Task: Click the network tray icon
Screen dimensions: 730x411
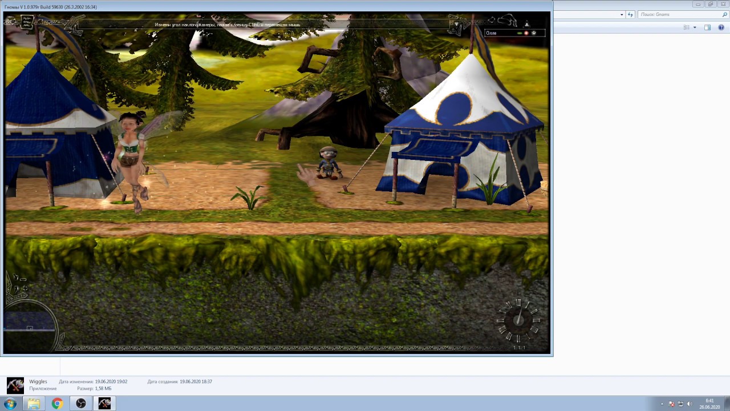Action: pyautogui.click(x=680, y=404)
